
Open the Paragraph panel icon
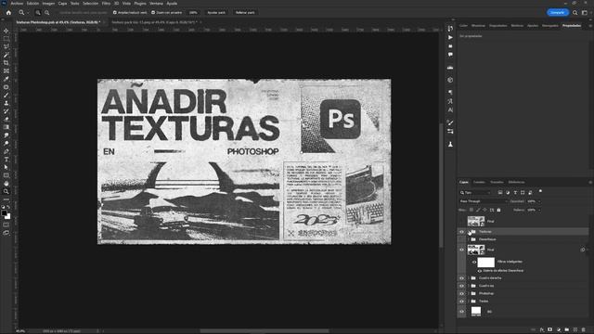[x=450, y=93]
